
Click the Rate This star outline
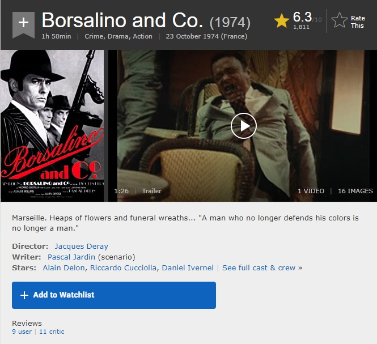pos(339,21)
